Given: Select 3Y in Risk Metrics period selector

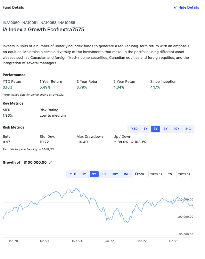Looking at the screenshot, I should tap(156, 129).
